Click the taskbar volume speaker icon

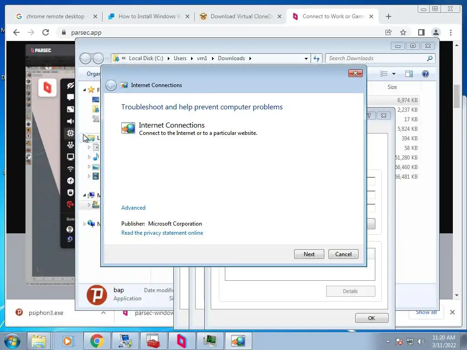point(421,341)
